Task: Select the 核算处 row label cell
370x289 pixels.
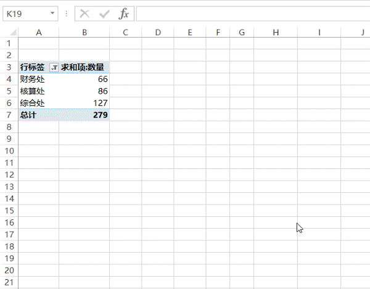Action: (x=39, y=91)
